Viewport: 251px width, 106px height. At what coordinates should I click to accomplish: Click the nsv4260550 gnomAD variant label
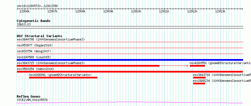coord(220,63)
